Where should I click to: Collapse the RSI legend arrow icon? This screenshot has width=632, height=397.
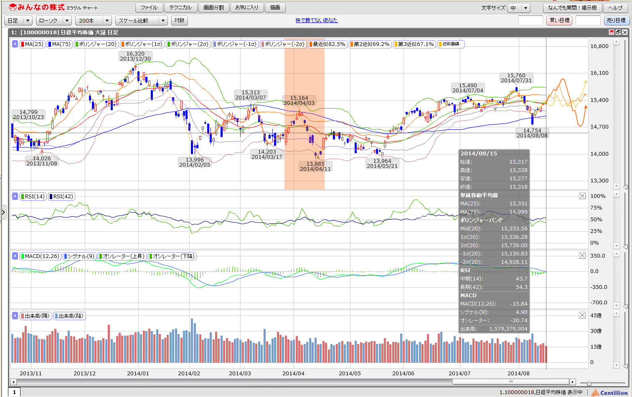[15, 196]
